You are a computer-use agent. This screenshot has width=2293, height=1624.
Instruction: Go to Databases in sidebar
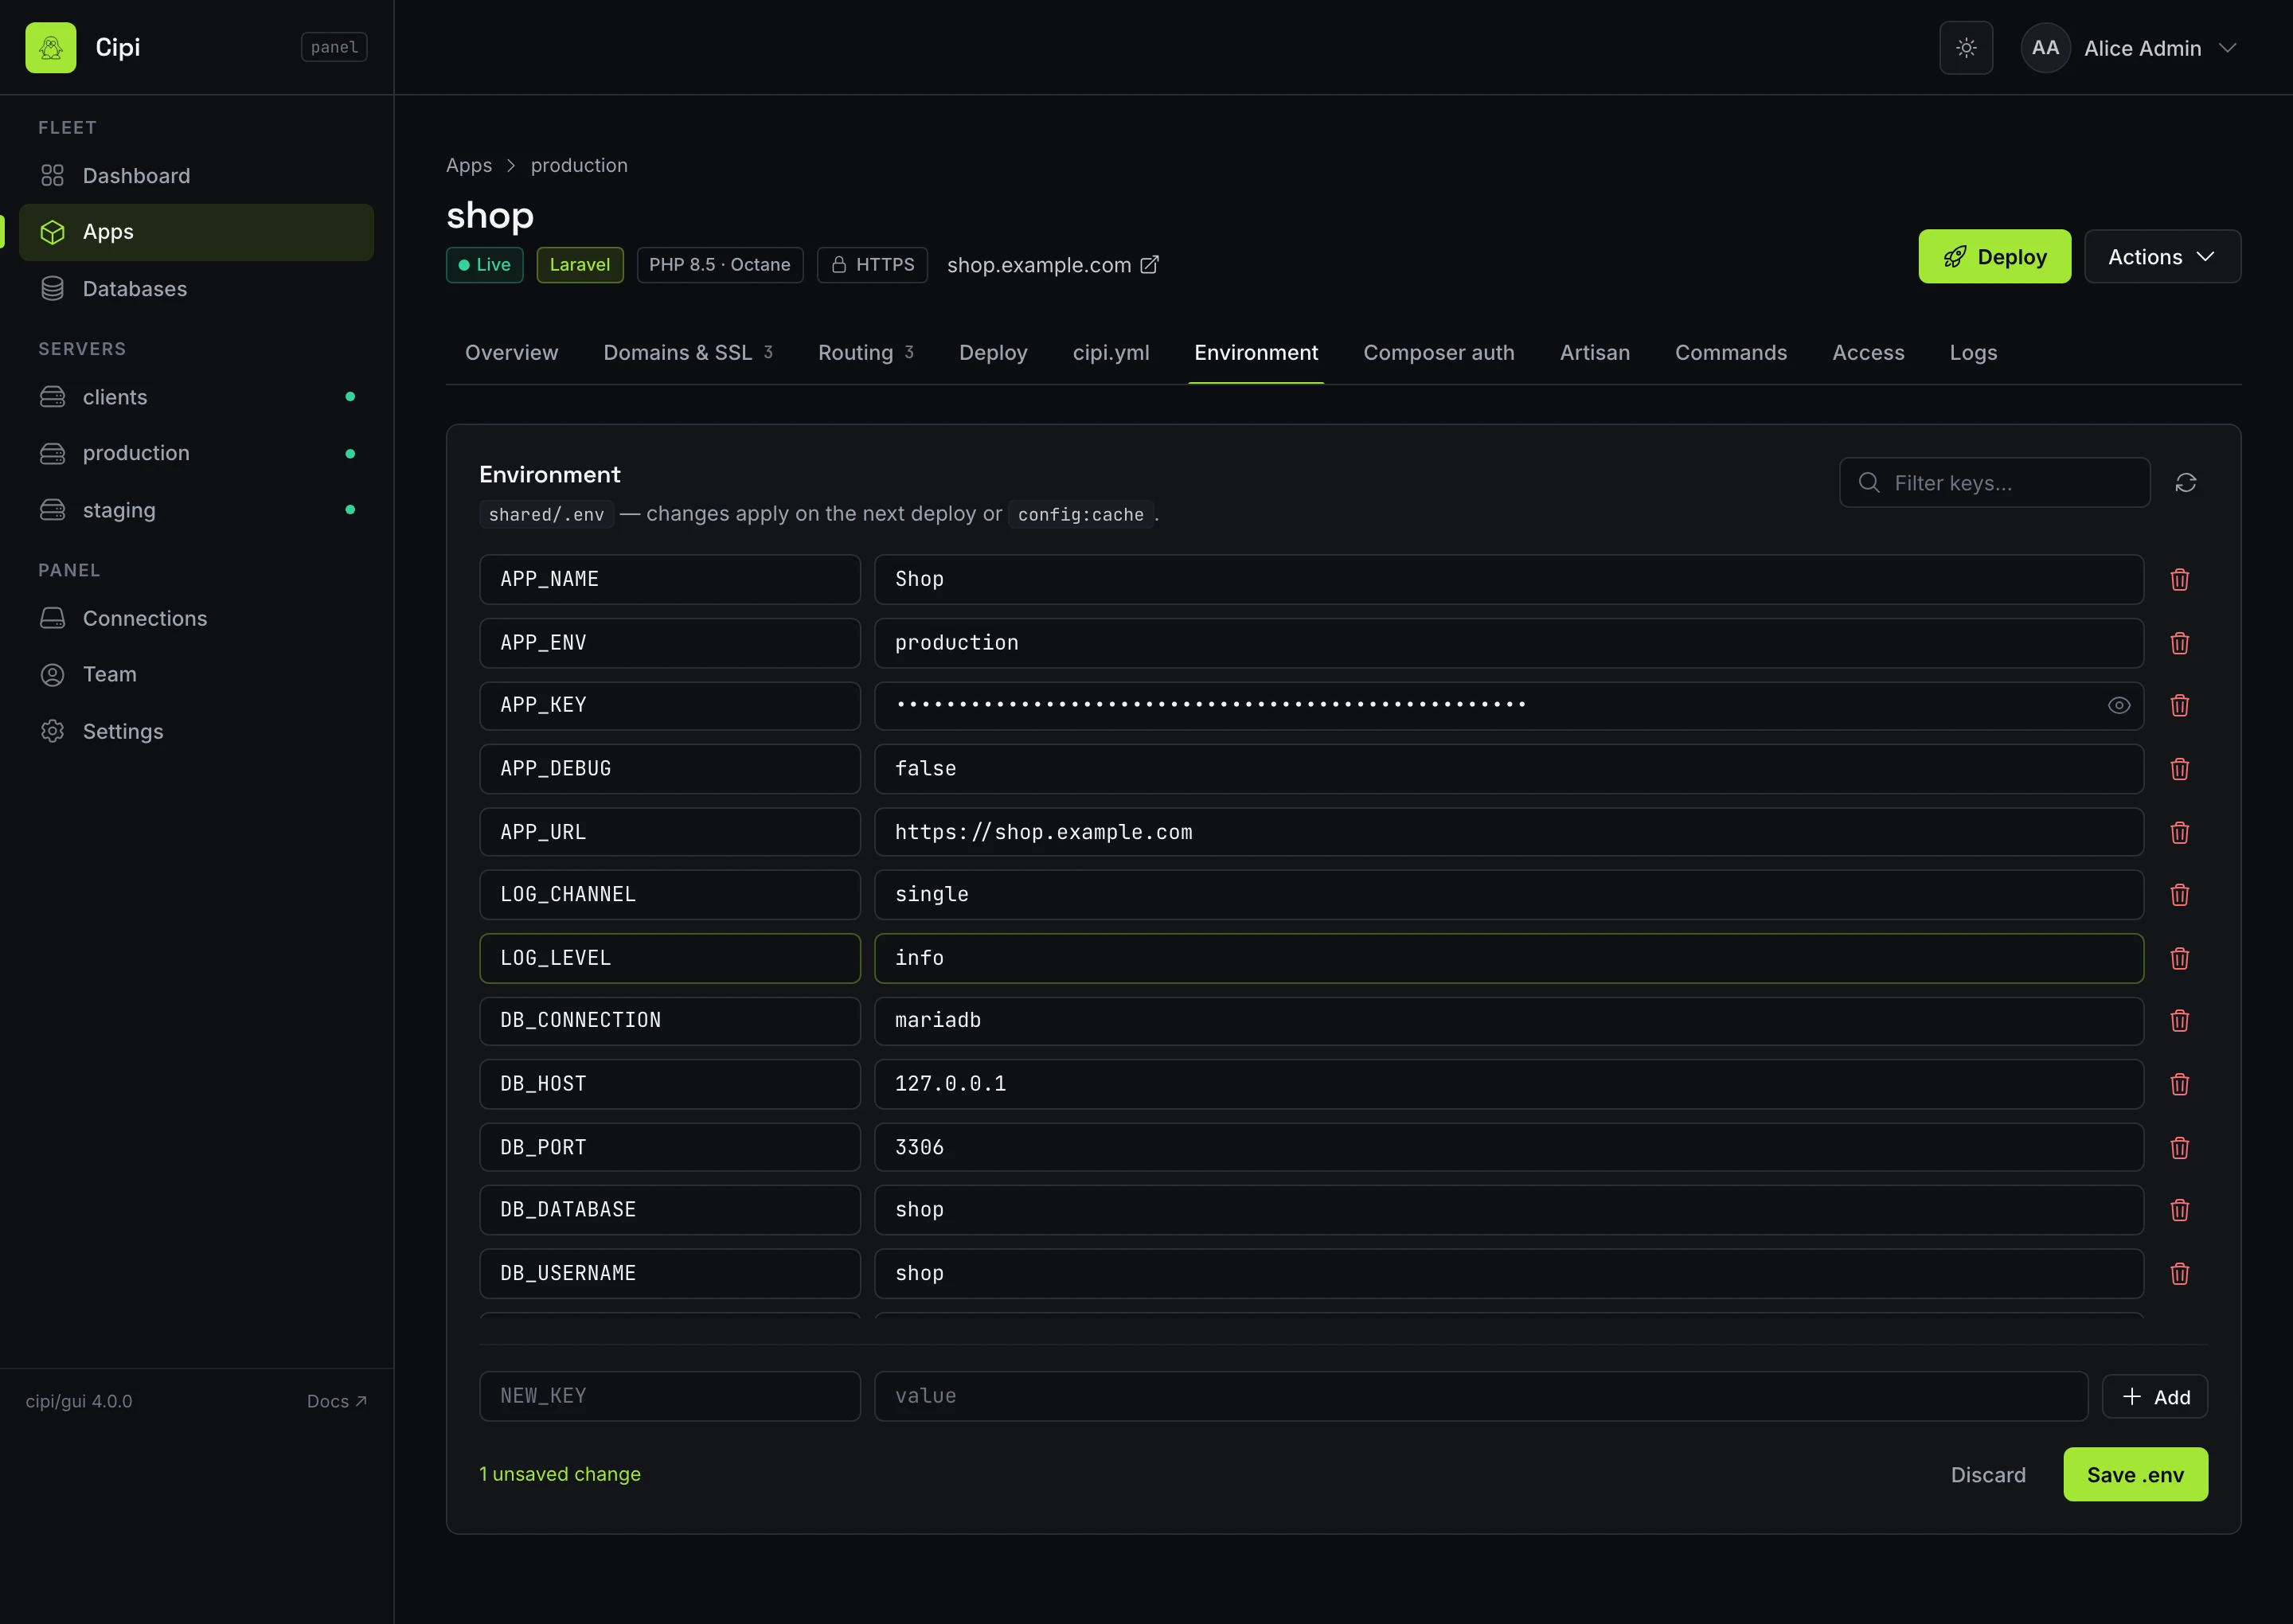click(196, 289)
